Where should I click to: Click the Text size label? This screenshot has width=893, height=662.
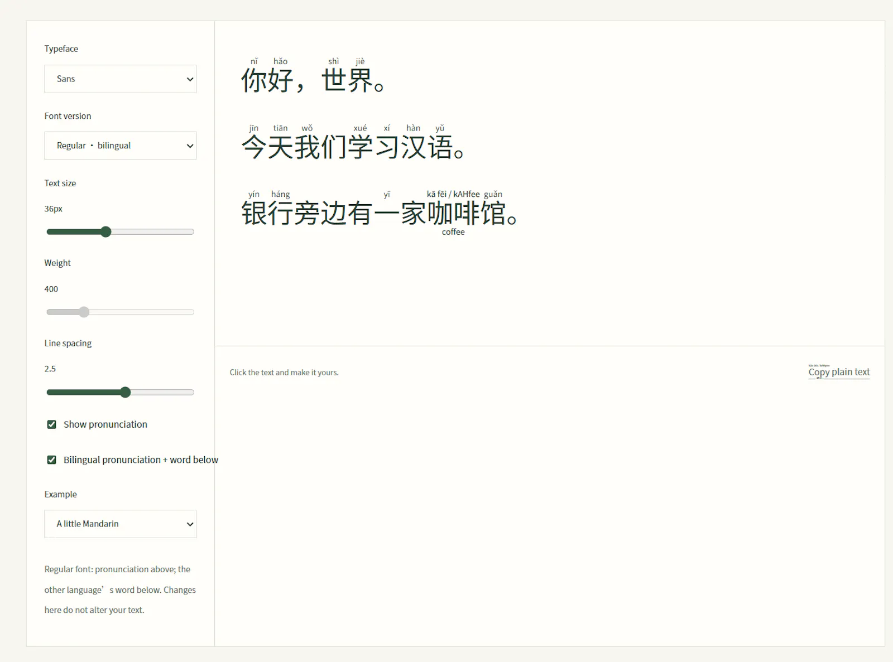tap(60, 183)
